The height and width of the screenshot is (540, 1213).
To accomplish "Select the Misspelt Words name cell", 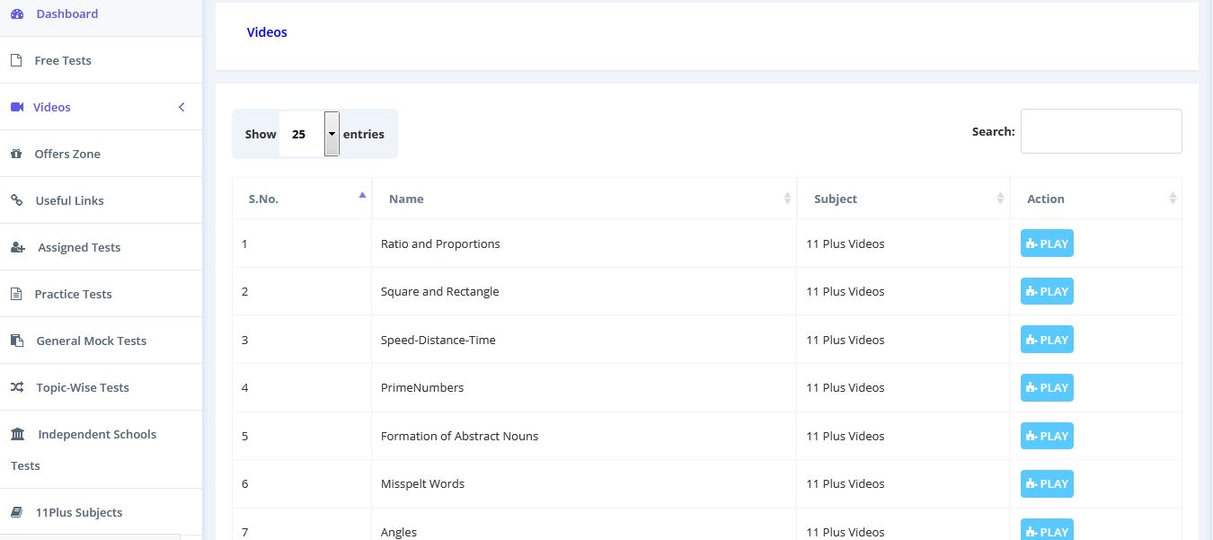I will tap(584, 483).
